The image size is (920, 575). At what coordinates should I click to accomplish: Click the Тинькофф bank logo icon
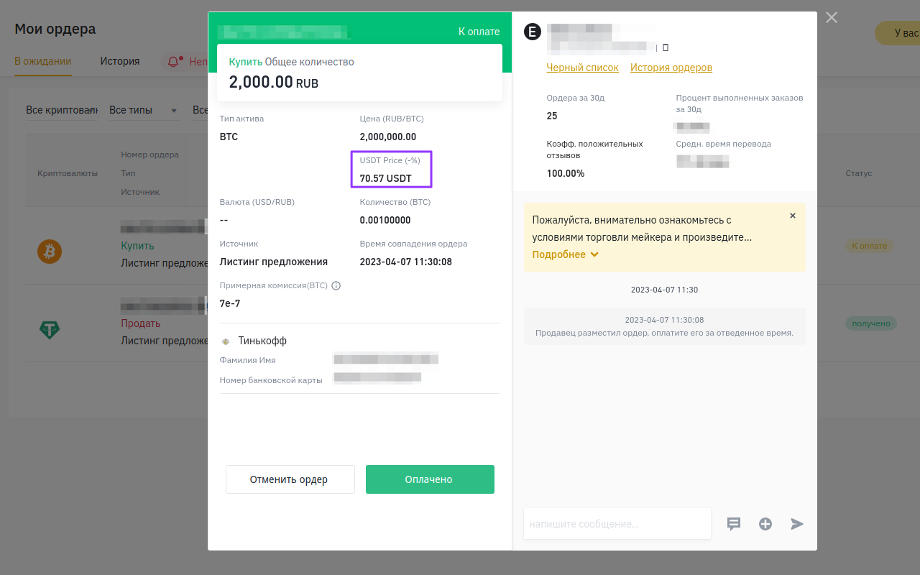click(226, 341)
